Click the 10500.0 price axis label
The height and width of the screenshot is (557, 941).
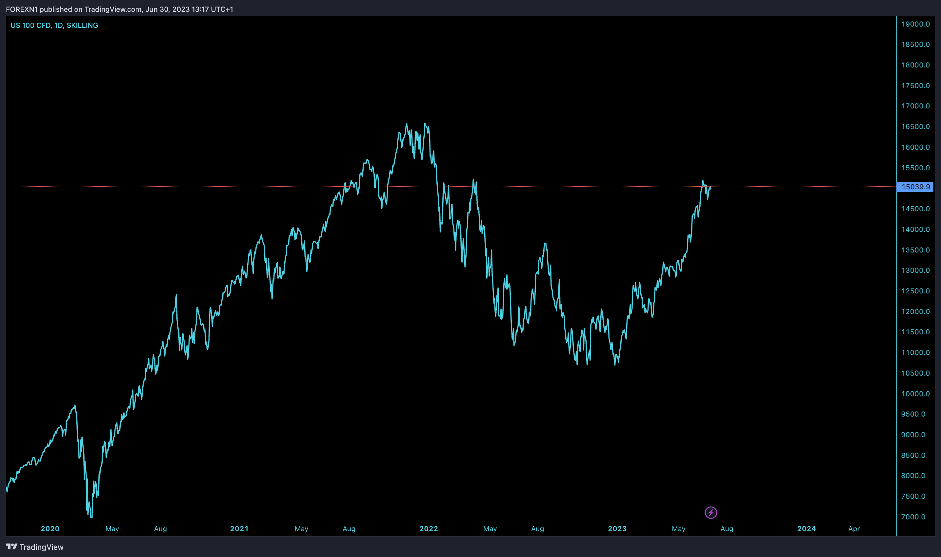click(915, 373)
